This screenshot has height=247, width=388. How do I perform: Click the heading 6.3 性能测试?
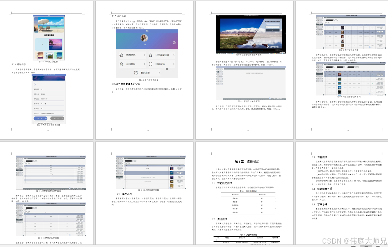click(320, 157)
